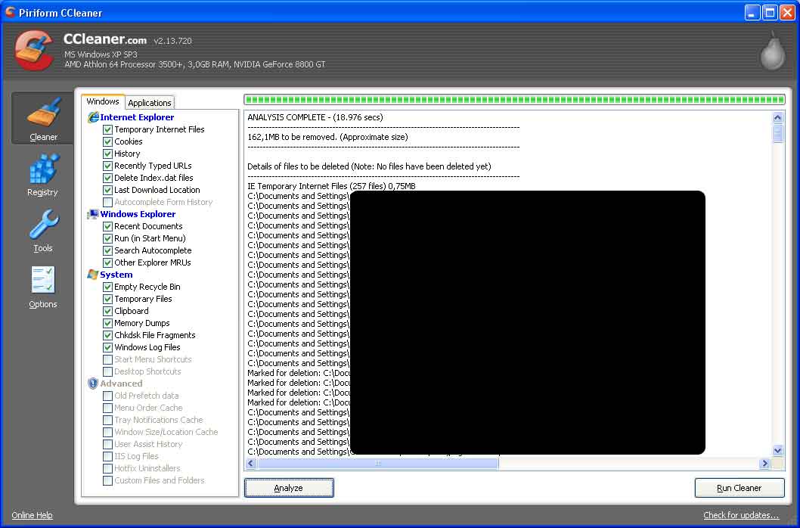Image resolution: width=800 pixels, height=528 pixels.
Task: Click scroll right arrow in results
Action: [x=764, y=463]
